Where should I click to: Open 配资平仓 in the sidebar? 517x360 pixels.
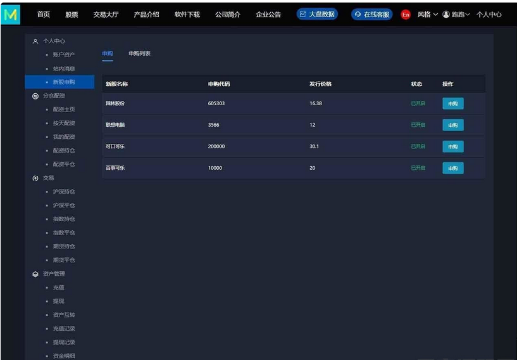click(x=64, y=164)
